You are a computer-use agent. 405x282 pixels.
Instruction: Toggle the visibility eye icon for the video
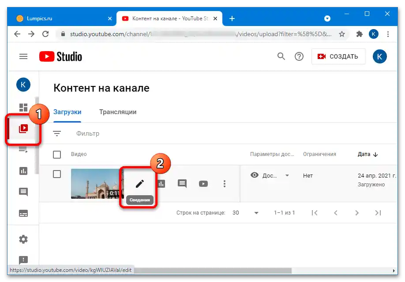(255, 175)
